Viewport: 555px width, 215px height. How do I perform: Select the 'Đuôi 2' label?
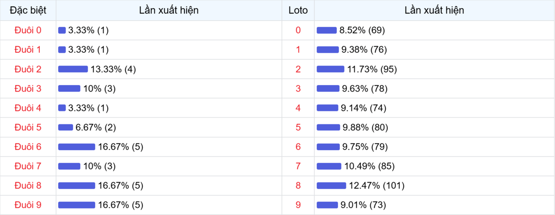pos(28,69)
